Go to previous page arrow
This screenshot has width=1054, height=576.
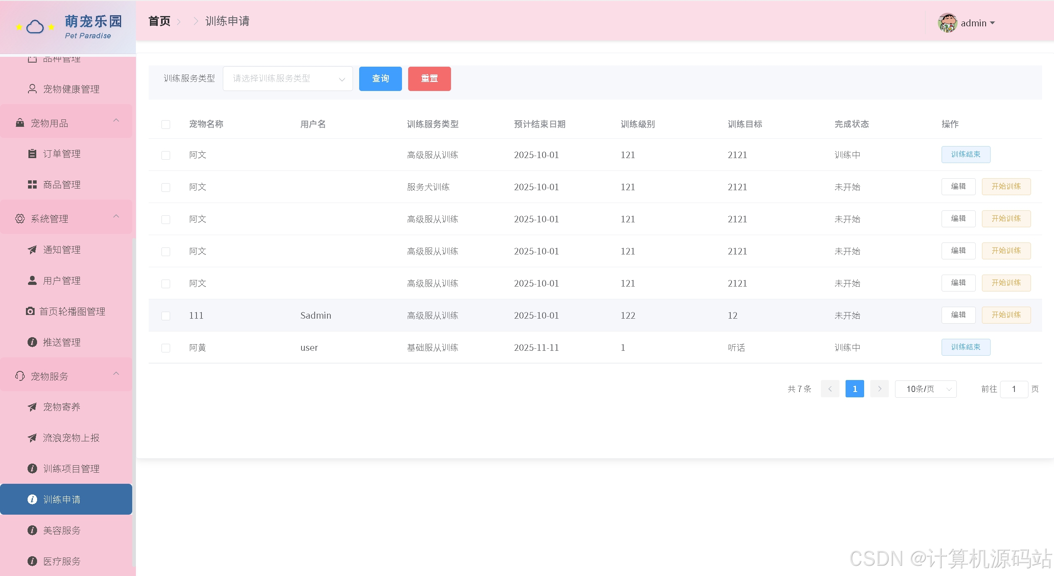[x=830, y=389]
